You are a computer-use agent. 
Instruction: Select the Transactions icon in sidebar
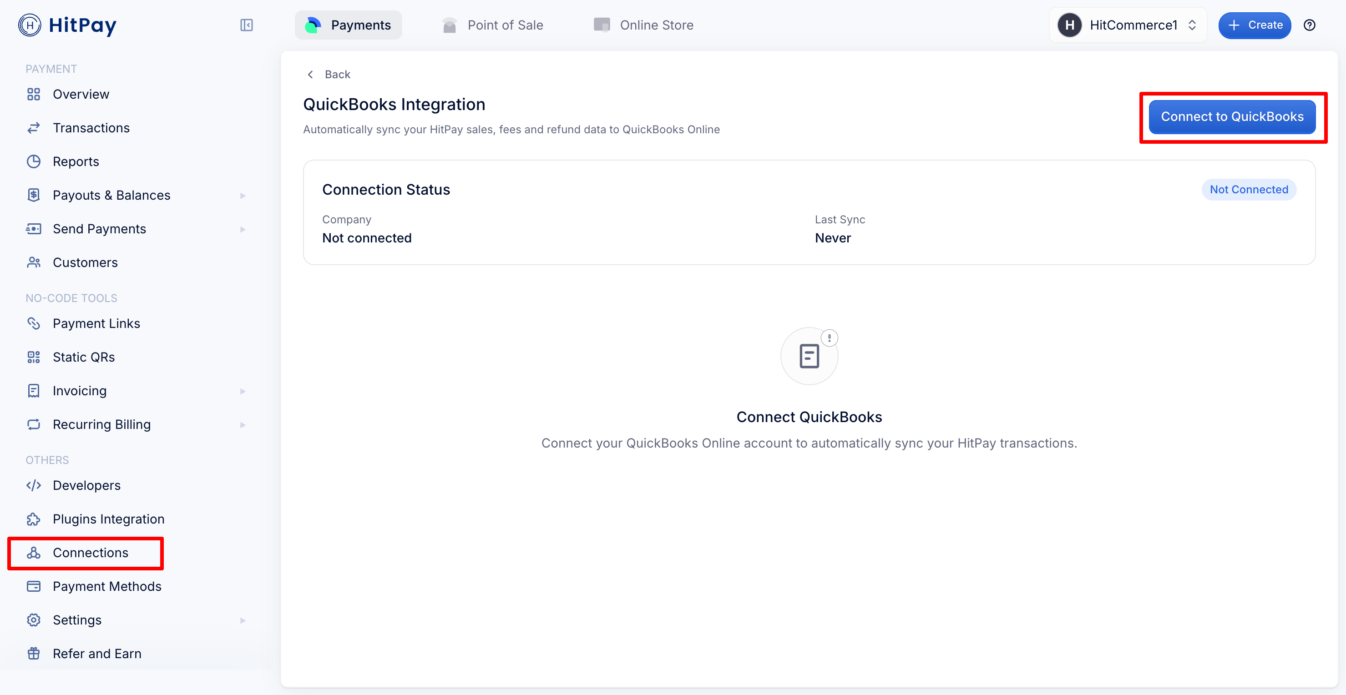(x=33, y=127)
